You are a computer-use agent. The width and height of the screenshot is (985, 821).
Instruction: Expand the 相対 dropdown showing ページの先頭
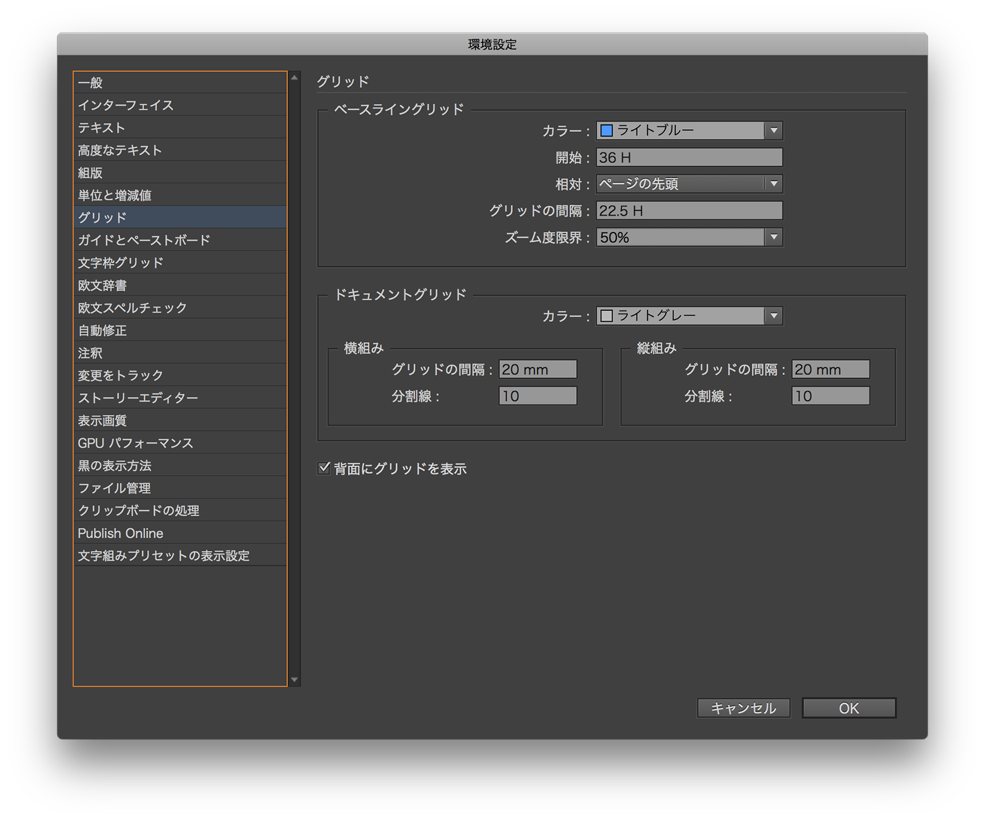click(775, 183)
